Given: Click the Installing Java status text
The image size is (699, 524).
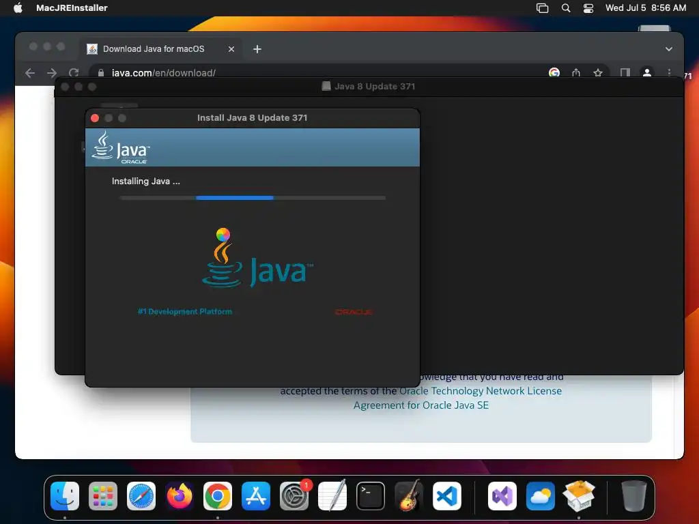Looking at the screenshot, I should pos(146,181).
